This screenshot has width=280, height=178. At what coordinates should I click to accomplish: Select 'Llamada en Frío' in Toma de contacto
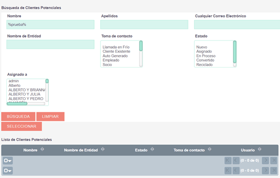[116, 47]
